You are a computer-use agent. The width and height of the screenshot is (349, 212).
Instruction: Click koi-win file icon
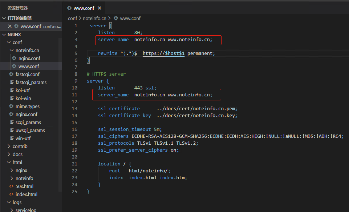coord(12,98)
